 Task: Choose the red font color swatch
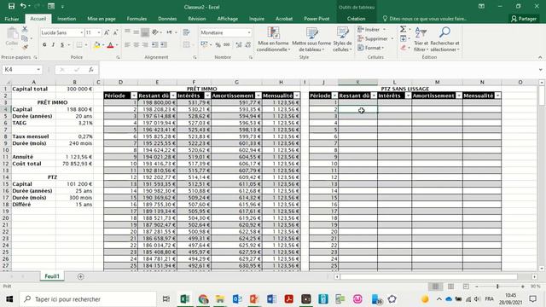tap(110, 45)
